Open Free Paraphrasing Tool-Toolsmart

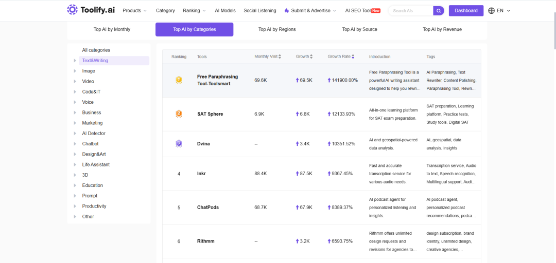point(218,80)
